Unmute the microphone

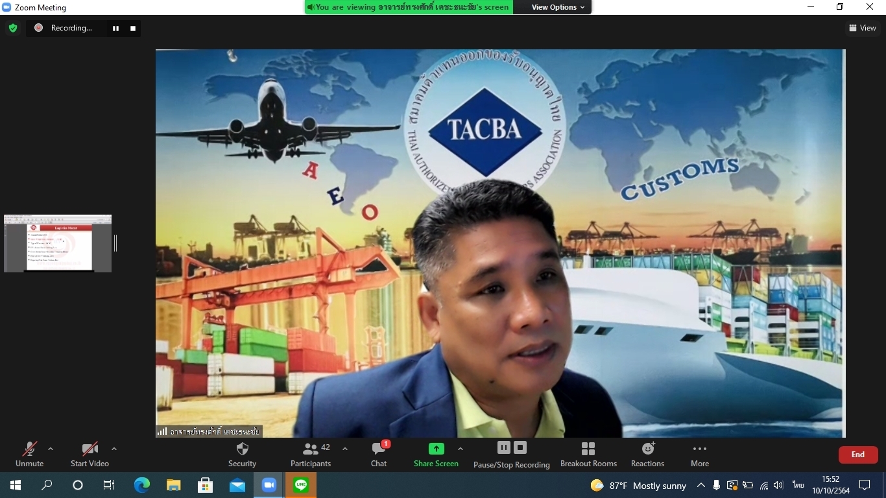(29, 454)
